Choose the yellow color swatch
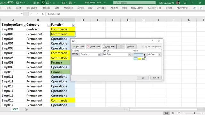The height and width of the screenshot is (115, 205). pos(140,59)
